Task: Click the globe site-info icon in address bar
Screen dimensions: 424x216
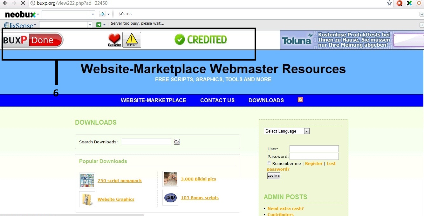Action: (x=32, y=3)
